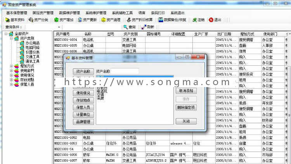Select the 增加方式 apple icon
The height and width of the screenshot is (164, 291).
click(x=17, y=66)
